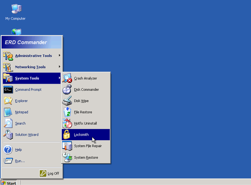Click the Solution Wizard icon
This screenshot has width=251, height=185.
[x=8, y=135]
